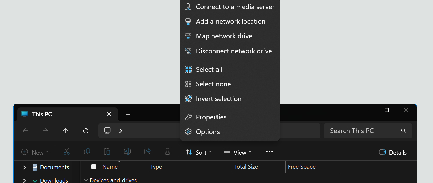This screenshot has height=183, width=433.
Task: Open Downloads in the navigation pane
Action: pos(54,180)
